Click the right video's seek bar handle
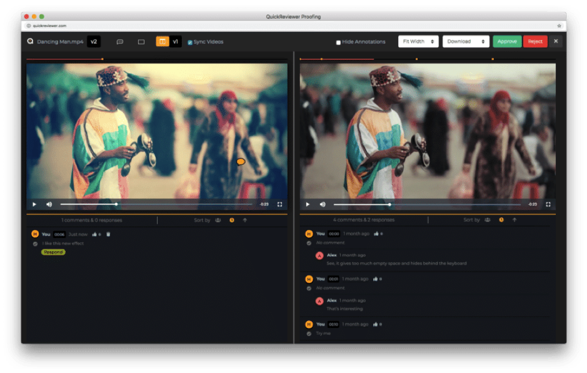This screenshot has height=373, width=587. tap(389, 204)
